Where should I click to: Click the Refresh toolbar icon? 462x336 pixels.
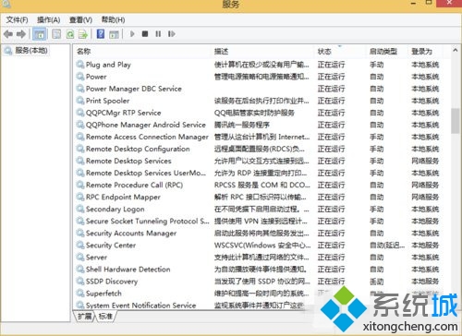point(70,34)
